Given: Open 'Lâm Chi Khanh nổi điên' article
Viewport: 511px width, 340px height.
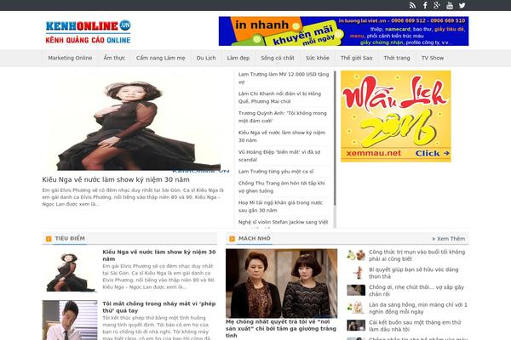Looking at the screenshot, I should (x=279, y=98).
